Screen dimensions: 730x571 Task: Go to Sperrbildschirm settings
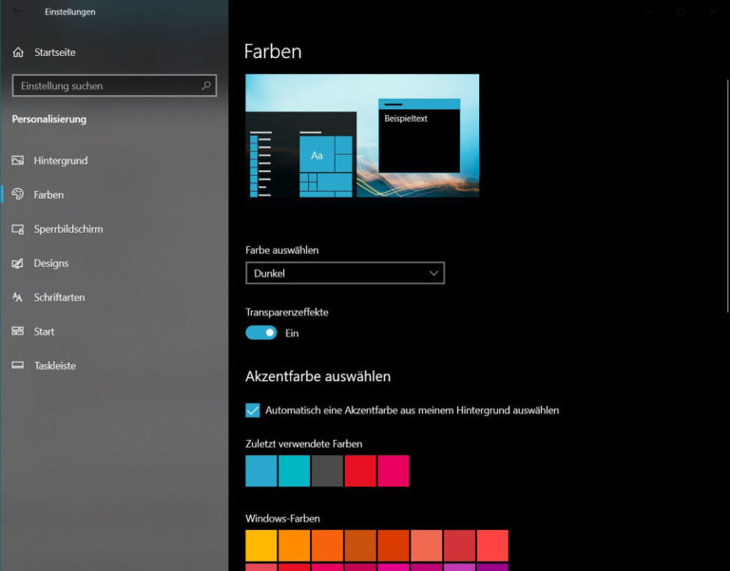click(114, 229)
